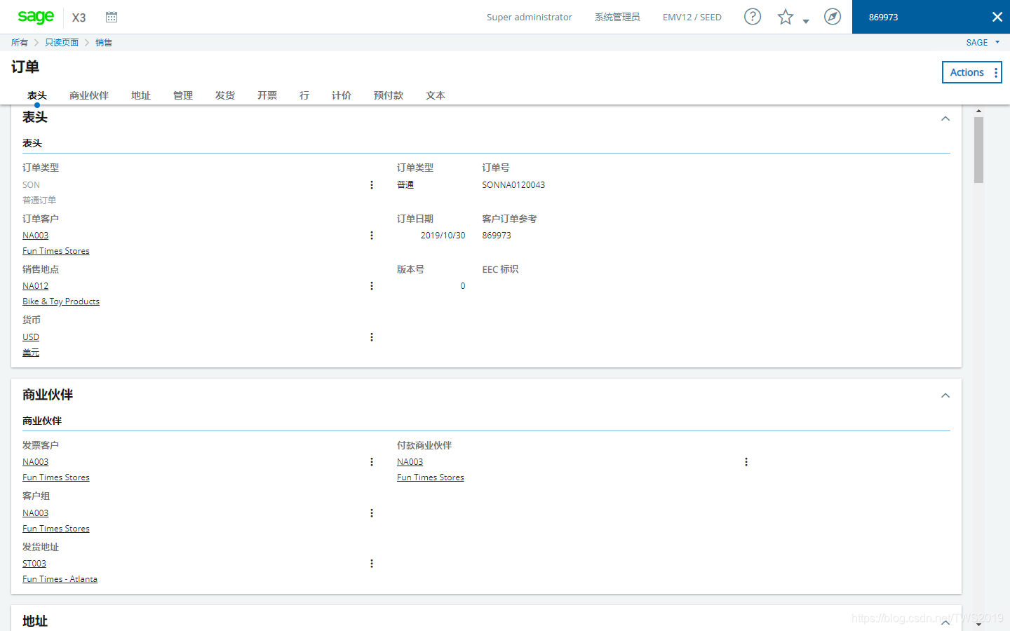This screenshot has width=1010, height=631.
Task: Open the 管理 tab
Action: click(x=183, y=95)
